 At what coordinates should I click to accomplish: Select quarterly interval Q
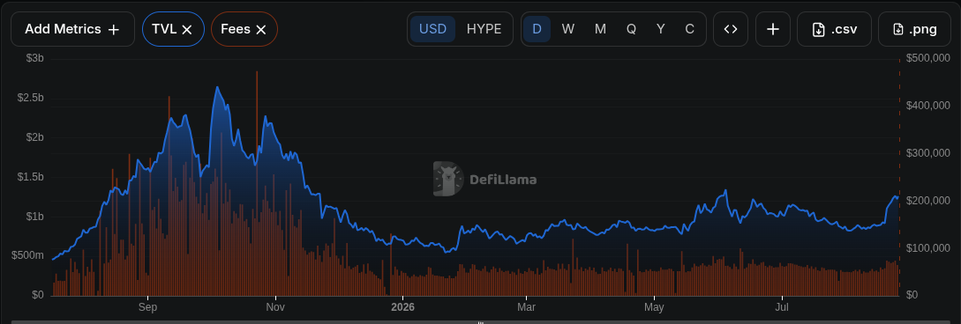coord(631,29)
